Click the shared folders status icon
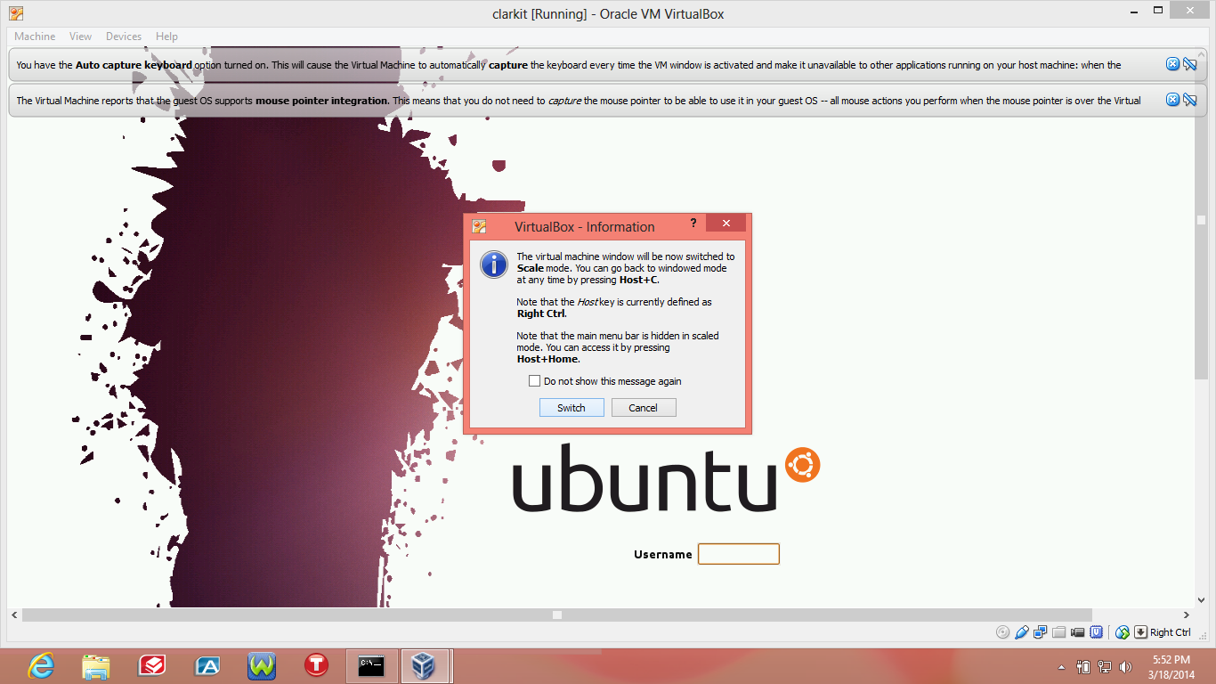Screen dimensions: 1216x684 tap(1058, 632)
